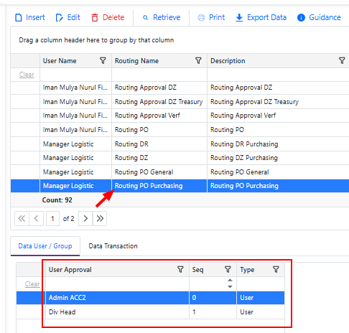
Task: Click 'Routing PO' description cell
Action: (x=278, y=130)
